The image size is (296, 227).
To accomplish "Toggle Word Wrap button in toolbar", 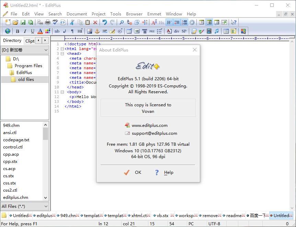I will [x=169, y=22].
